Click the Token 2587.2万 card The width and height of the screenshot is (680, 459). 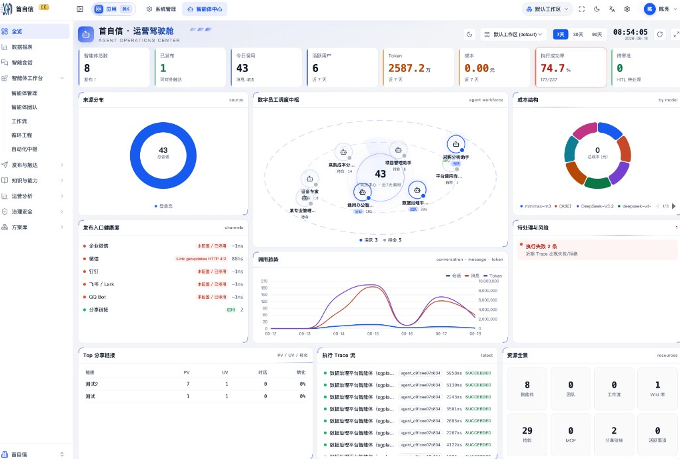pos(418,67)
